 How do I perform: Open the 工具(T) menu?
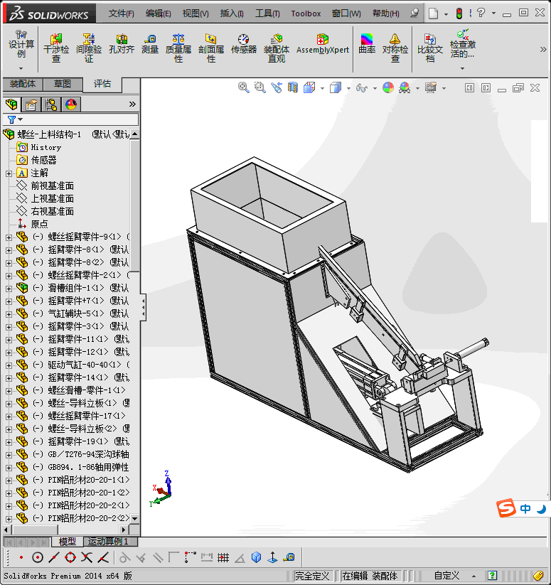[x=267, y=14]
